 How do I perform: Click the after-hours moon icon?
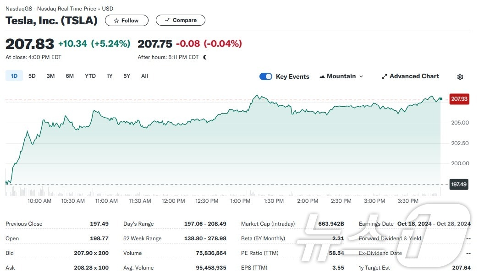[x=205, y=57]
